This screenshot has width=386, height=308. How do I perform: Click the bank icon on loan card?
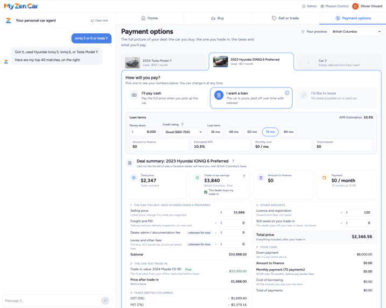[x=219, y=95]
